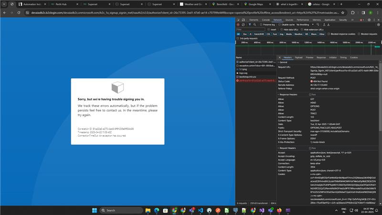Clear the network log icon

[243, 25]
